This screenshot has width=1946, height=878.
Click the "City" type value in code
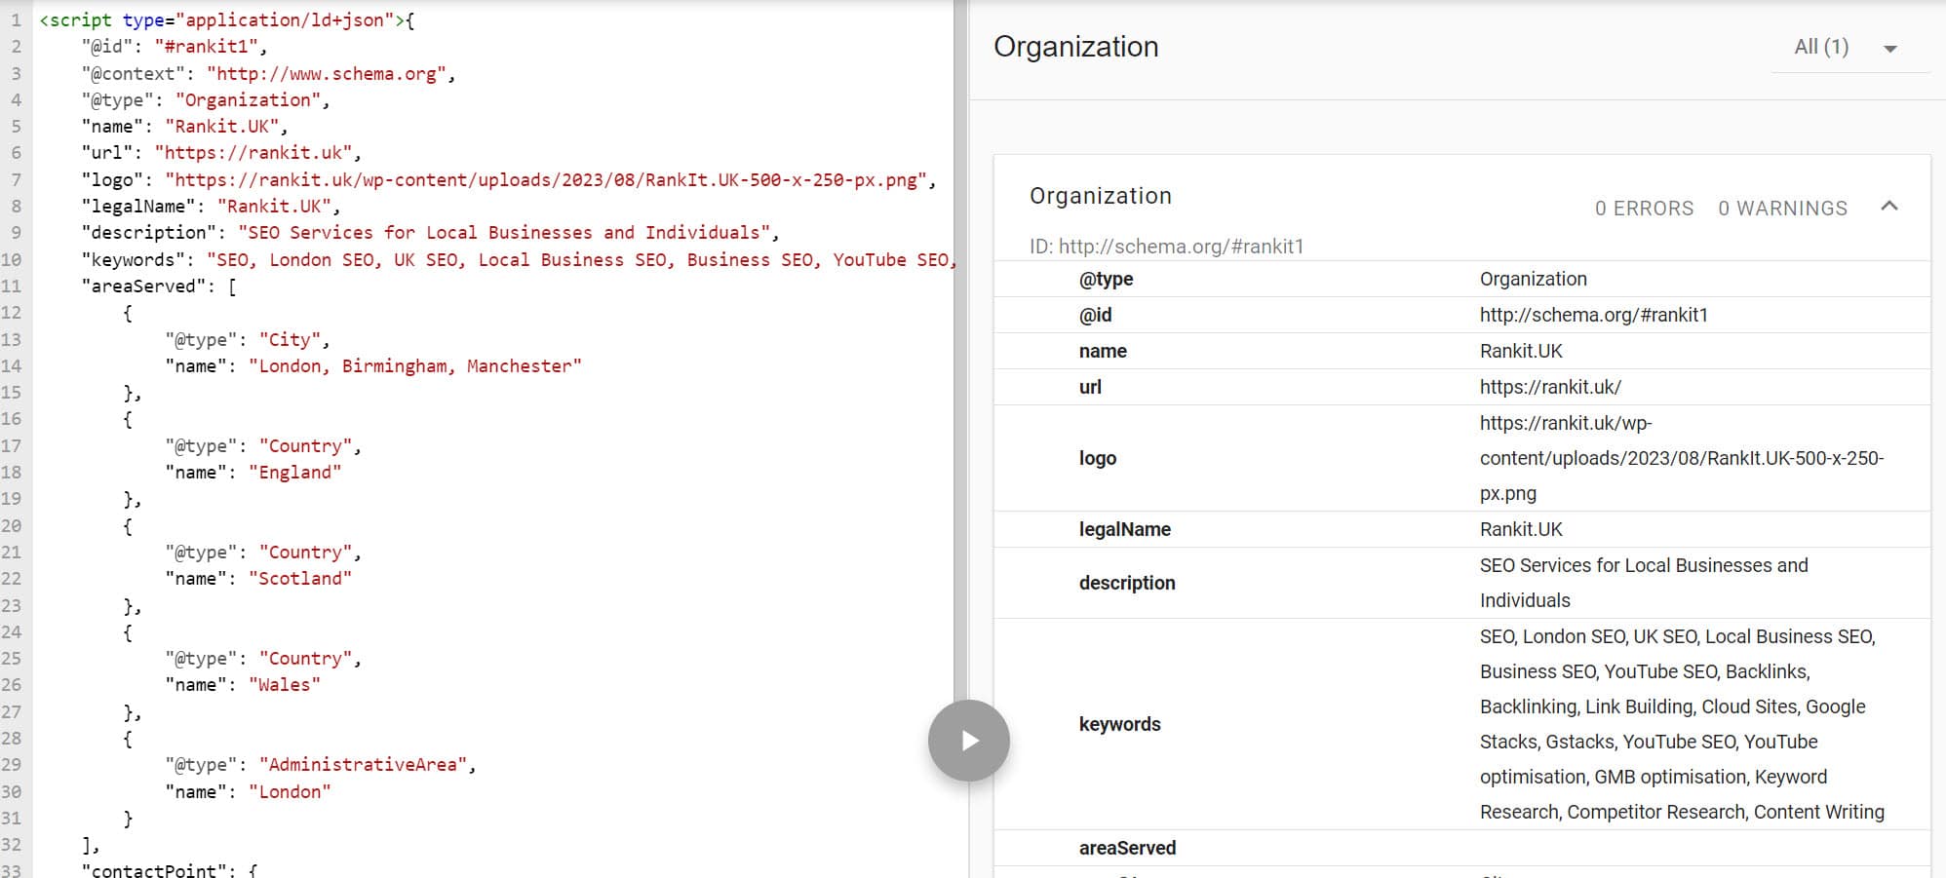pyautogui.click(x=289, y=339)
